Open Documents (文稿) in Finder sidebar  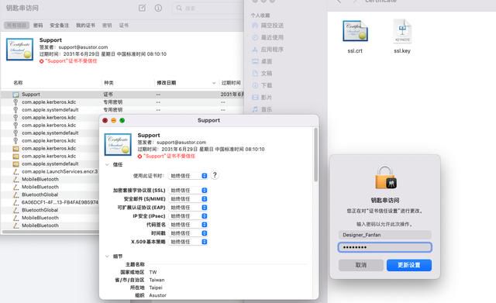pos(262,74)
